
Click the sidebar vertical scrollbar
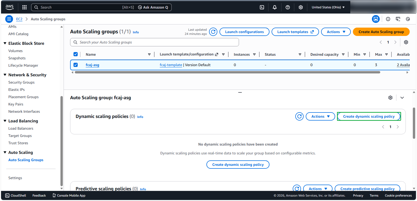click(62, 141)
